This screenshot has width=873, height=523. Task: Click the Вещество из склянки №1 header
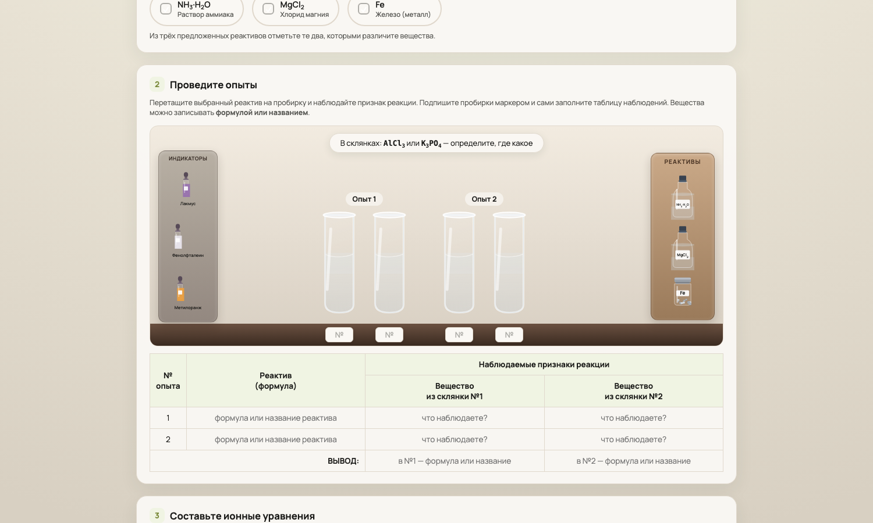pyautogui.click(x=455, y=391)
